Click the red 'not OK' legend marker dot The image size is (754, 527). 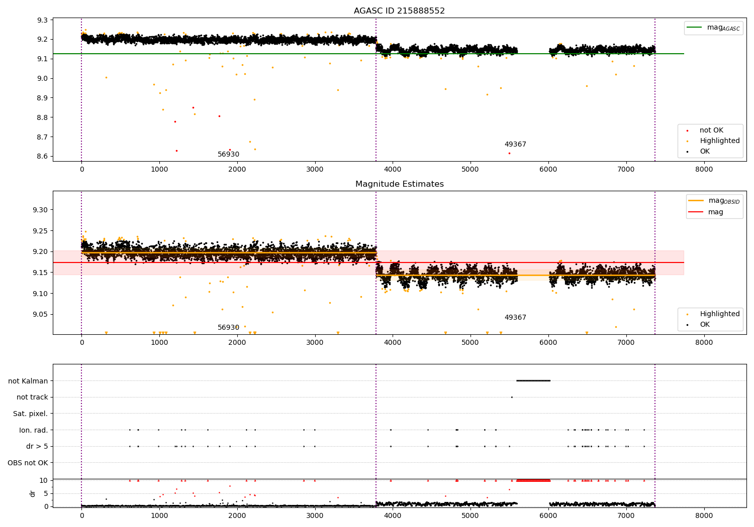pyautogui.click(x=687, y=131)
